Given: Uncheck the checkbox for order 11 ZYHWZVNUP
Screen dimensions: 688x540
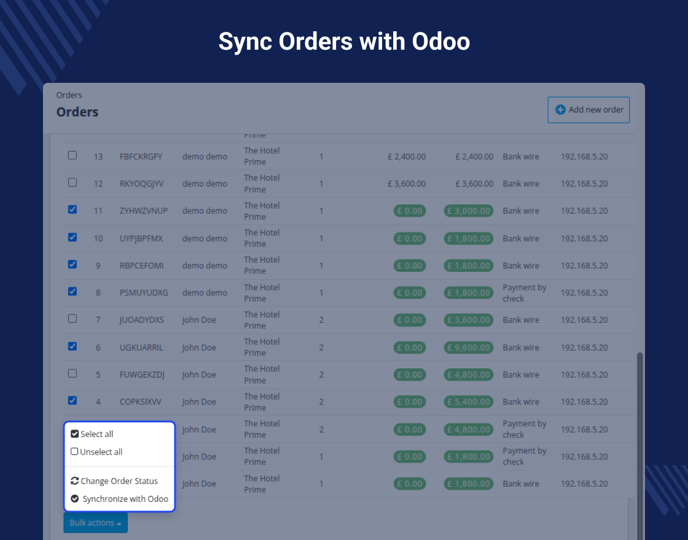Looking at the screenshot, I should pyautogui.click(x=72, y=209).
